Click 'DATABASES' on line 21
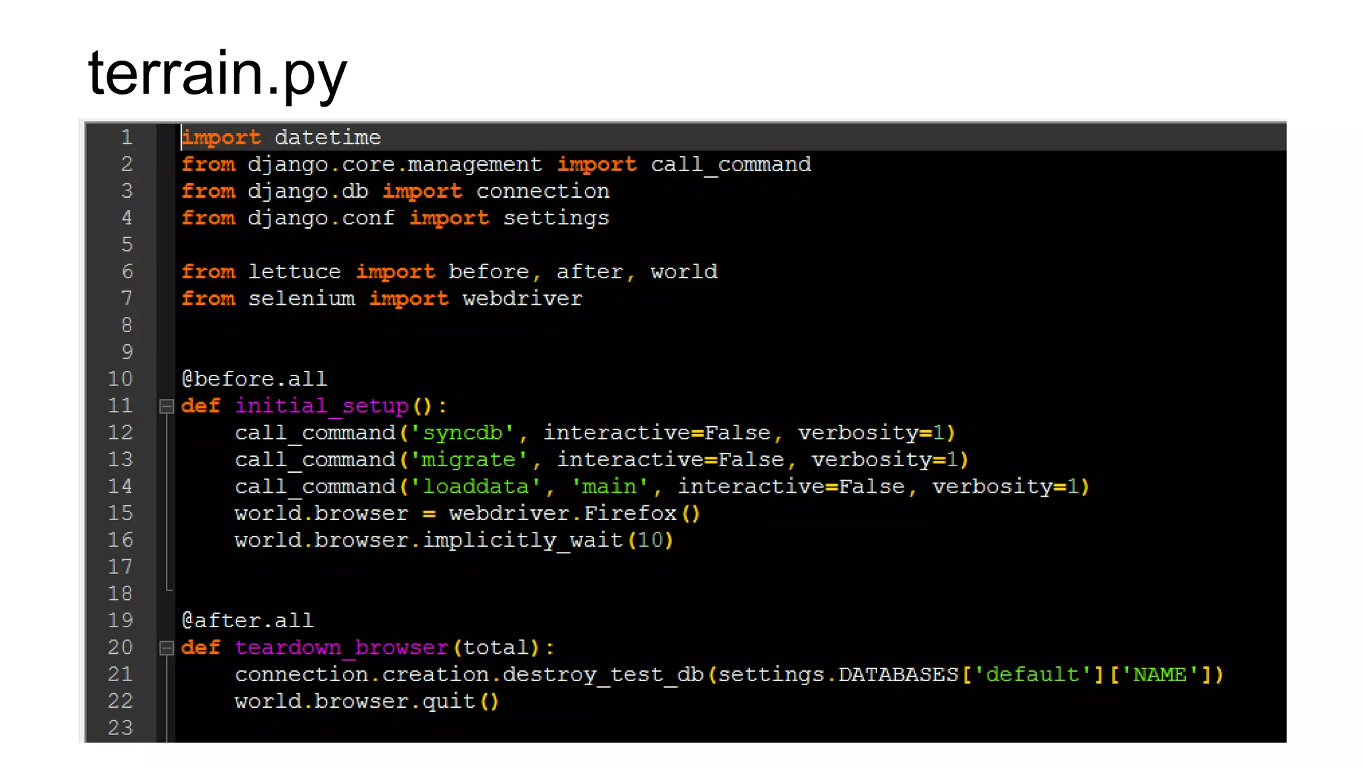Image resolution: width=1364 pixels, height=767 pixels. pos(898,674)
